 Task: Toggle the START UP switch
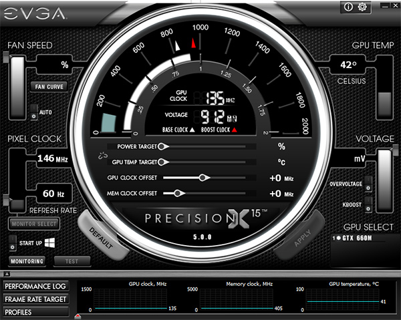tap(12, 243)
